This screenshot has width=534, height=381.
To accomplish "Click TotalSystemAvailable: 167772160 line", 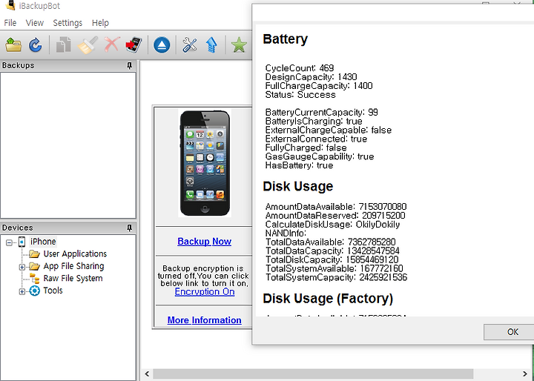I will 334,268.
